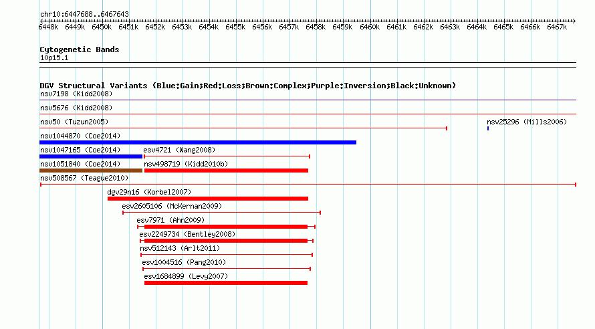The height and width of the screenshot is (329, 595).
Task: Select the 6460k ruler tick label
Action: [370, 27]
